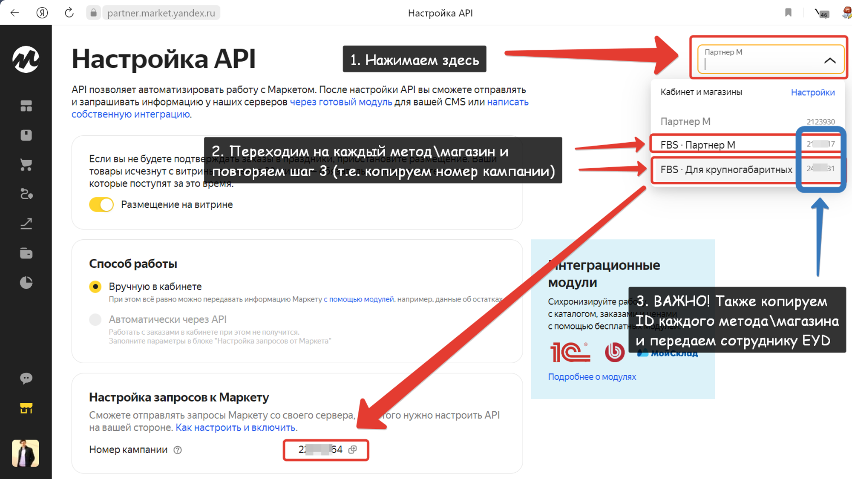
Task: Open the chat messages icon in sidebar
Action: pos(26,378)
